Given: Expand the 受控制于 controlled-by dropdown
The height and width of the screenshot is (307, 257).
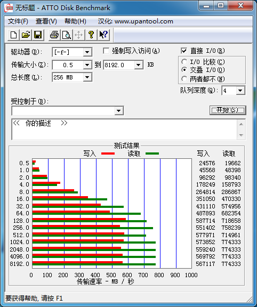Looking at the screenshot, I should (118, 111).
